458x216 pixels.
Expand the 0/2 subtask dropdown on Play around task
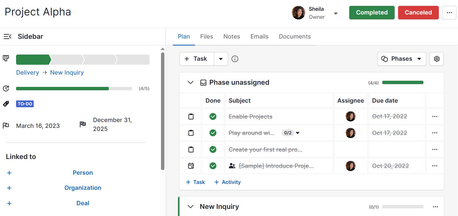point(298,133)
